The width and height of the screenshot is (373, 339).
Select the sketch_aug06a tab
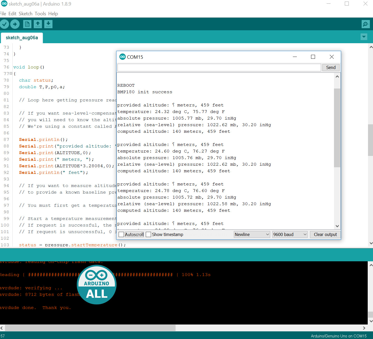point(22,38)
